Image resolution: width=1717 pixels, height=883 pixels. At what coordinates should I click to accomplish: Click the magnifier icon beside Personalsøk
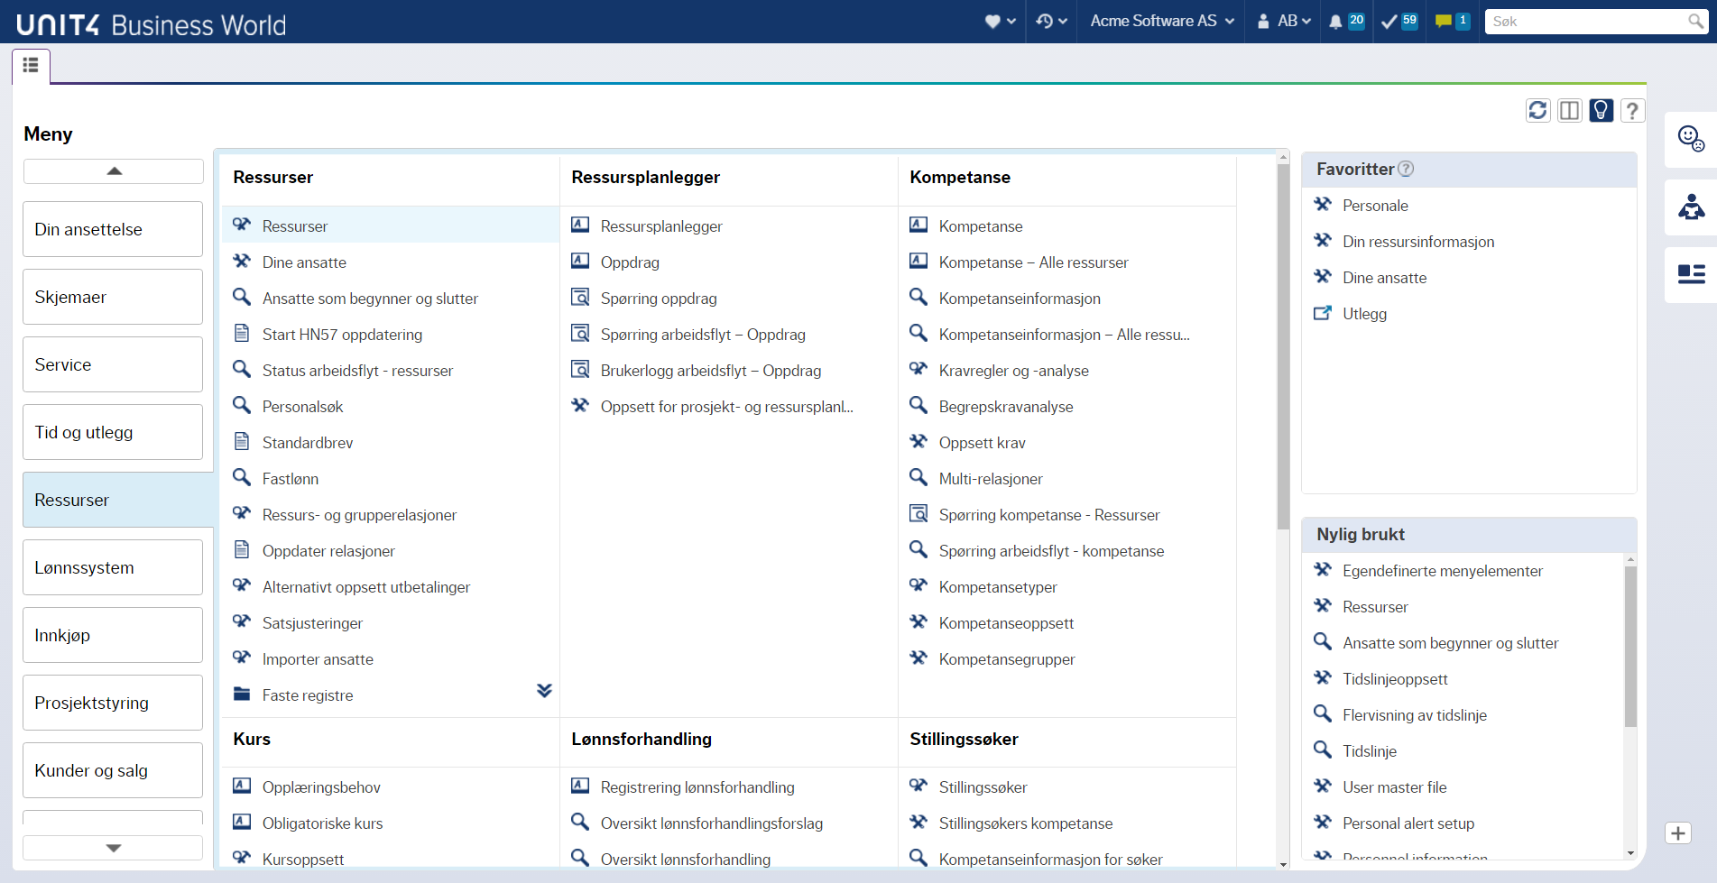point(242,405)
